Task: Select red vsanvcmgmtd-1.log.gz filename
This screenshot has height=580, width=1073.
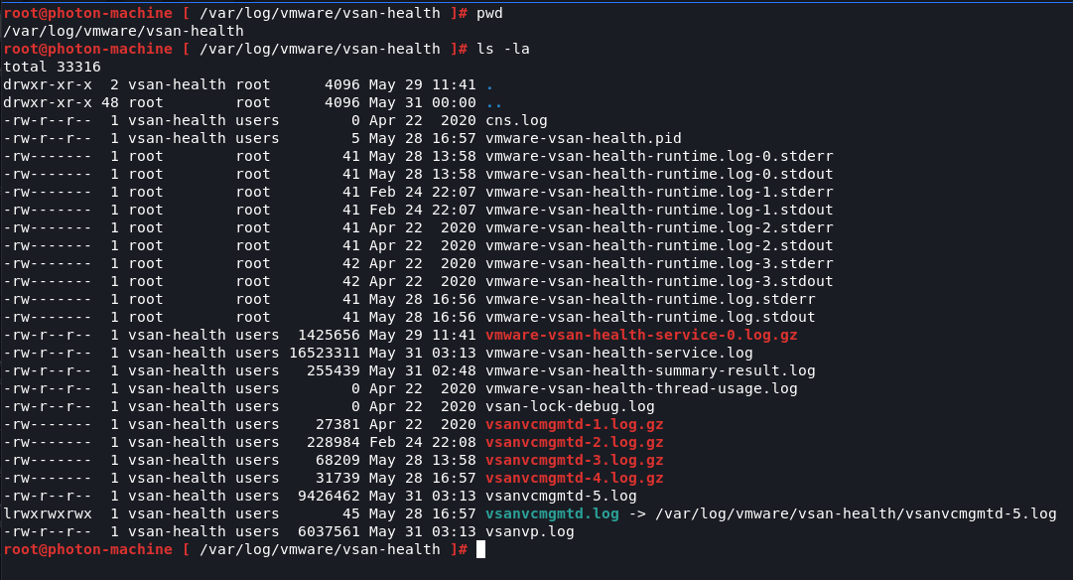Action: click(x=574, y=424)
